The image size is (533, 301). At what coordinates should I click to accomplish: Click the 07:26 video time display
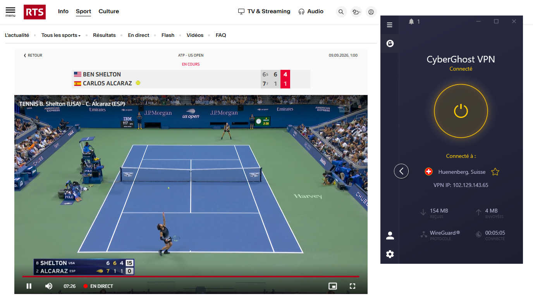tap(70, 286)
